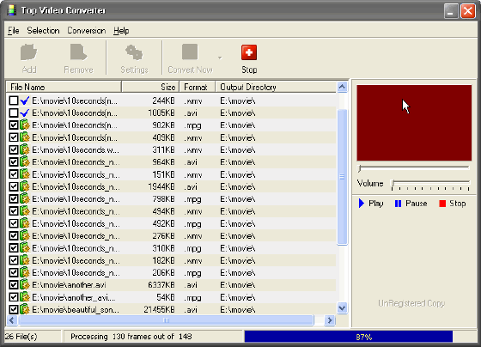
Task: Click the Remove toolbar icon
Action: coord(78,52)
